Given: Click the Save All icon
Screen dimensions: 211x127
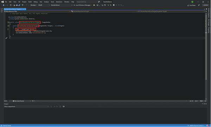Looking at the screenshot, I should click(x=19, y=5).
